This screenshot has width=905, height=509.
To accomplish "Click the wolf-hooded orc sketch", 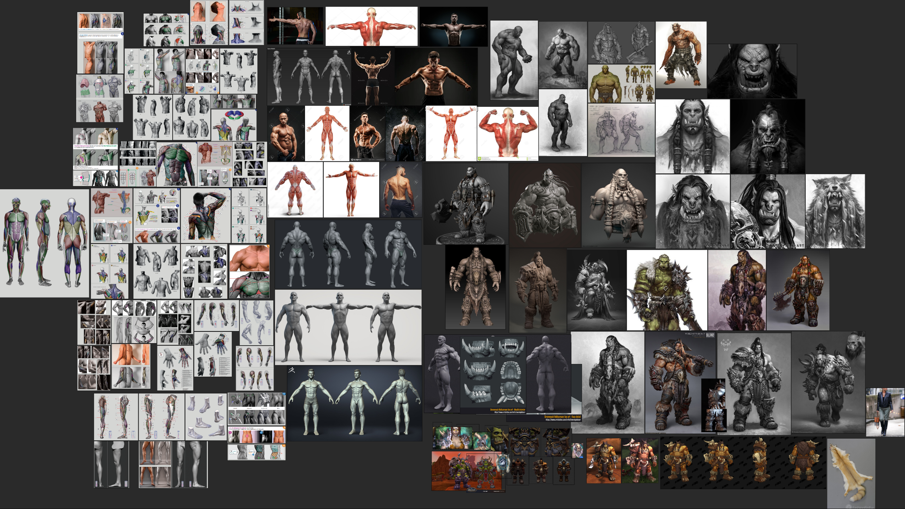I will coord(835,211).
